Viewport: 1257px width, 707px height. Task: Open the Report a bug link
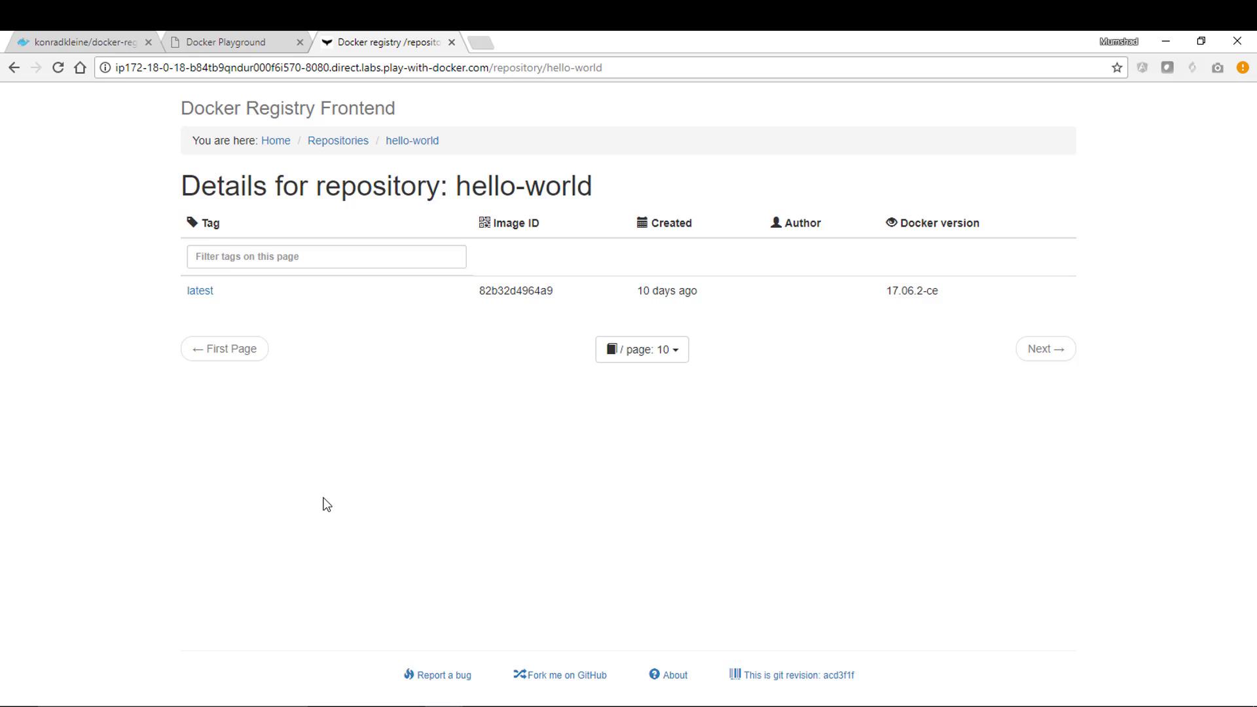pos(443,675)
